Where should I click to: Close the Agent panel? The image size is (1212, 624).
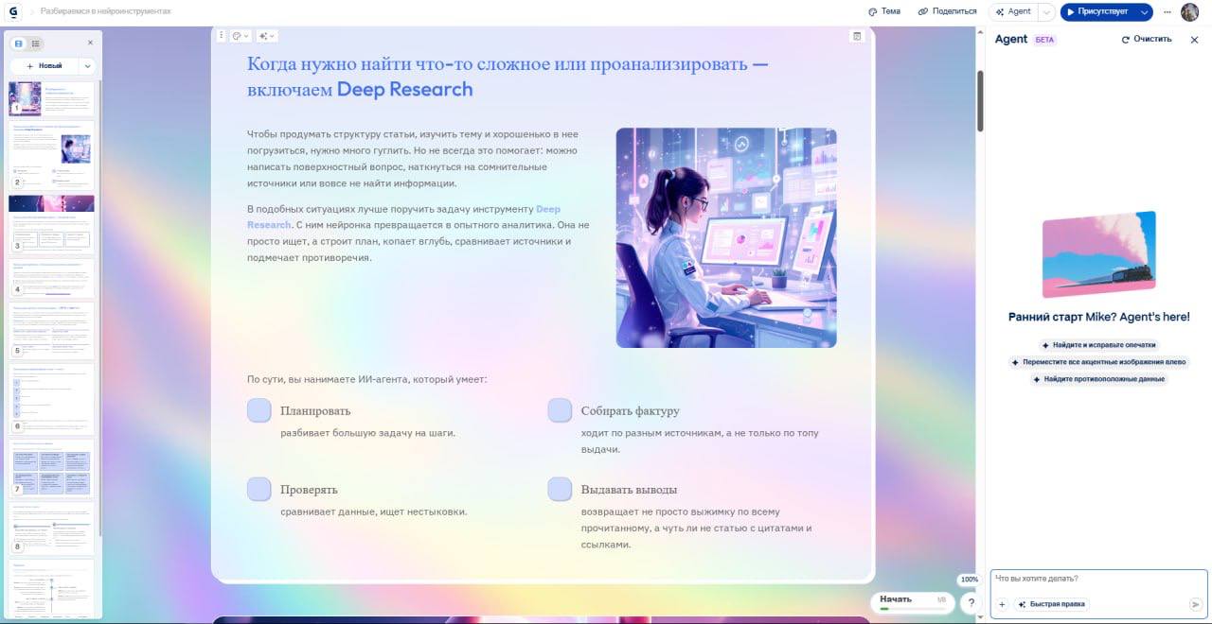click(x=1194, y=40)
